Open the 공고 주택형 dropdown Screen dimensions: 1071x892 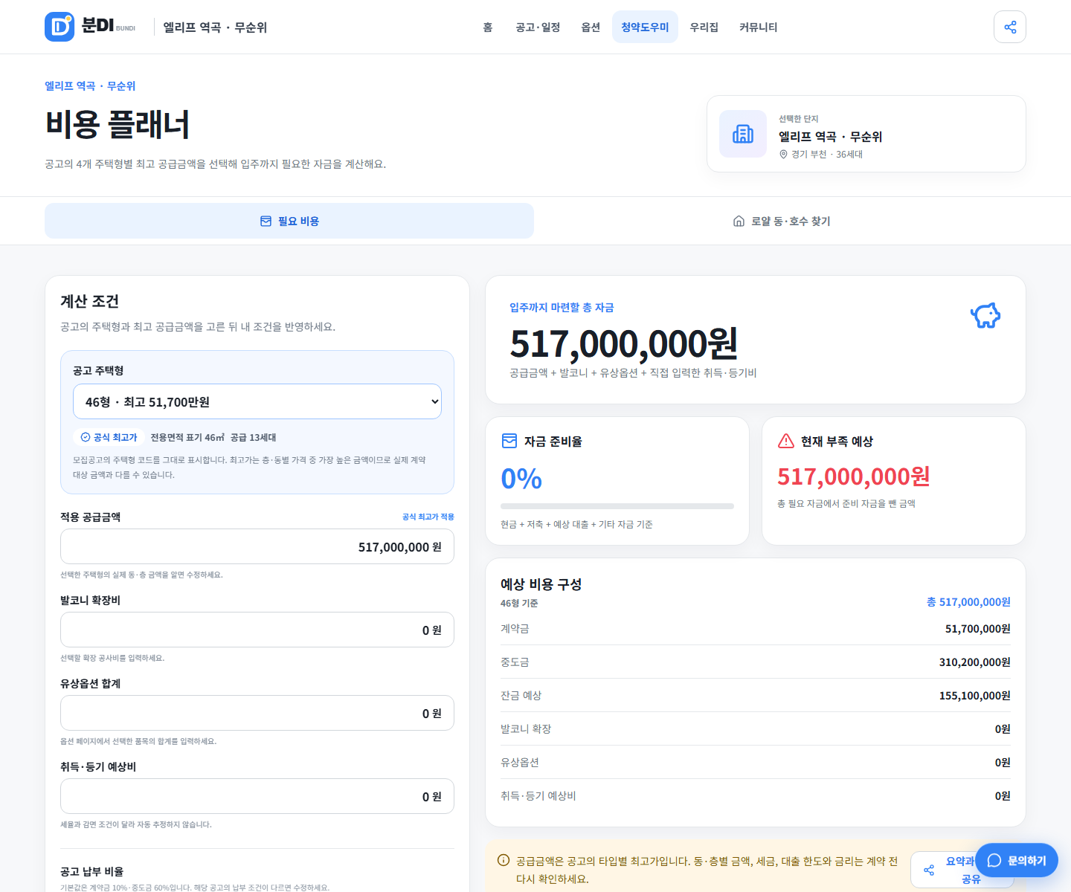click(x=257, y=401)
